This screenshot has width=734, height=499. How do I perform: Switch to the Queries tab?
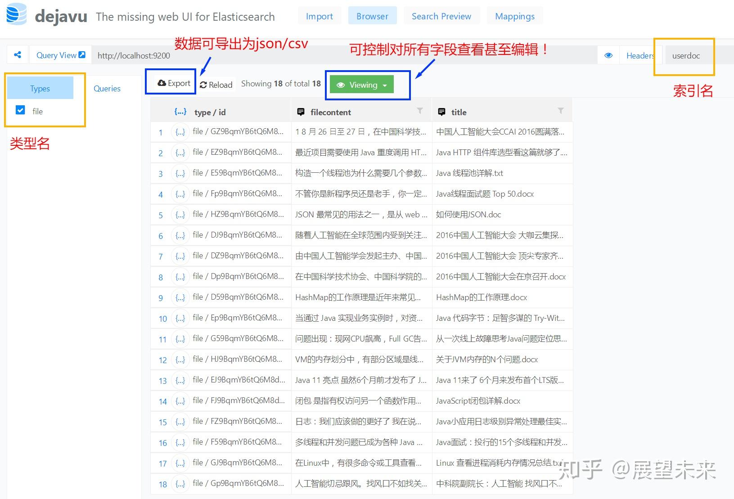click(x=107, y=88)
